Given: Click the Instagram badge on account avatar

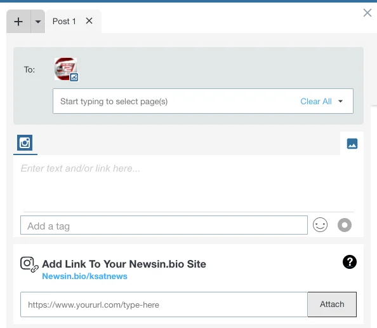Looking at the screenshot, I should (74, 78).
